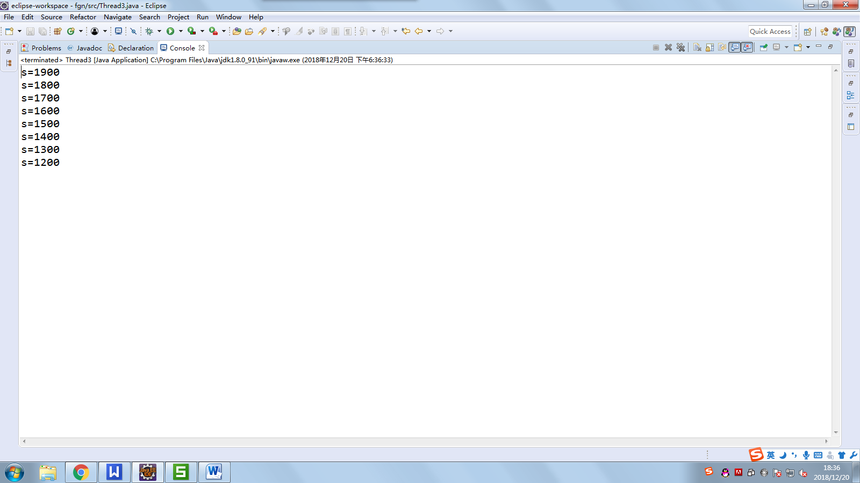The height and width of the screenshot is (483, 860).
Task: Toggle Sogou voice input microphone
Action: point(806,455)
